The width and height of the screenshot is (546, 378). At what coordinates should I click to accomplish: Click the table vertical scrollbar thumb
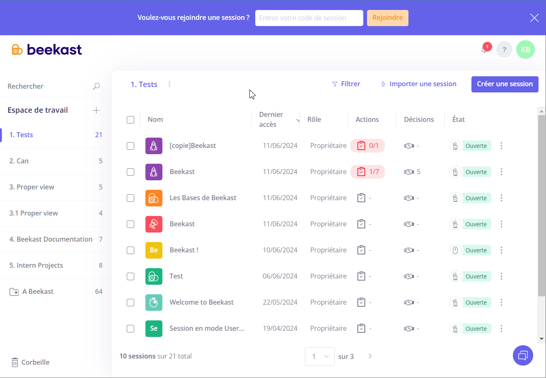coord(541,206)
